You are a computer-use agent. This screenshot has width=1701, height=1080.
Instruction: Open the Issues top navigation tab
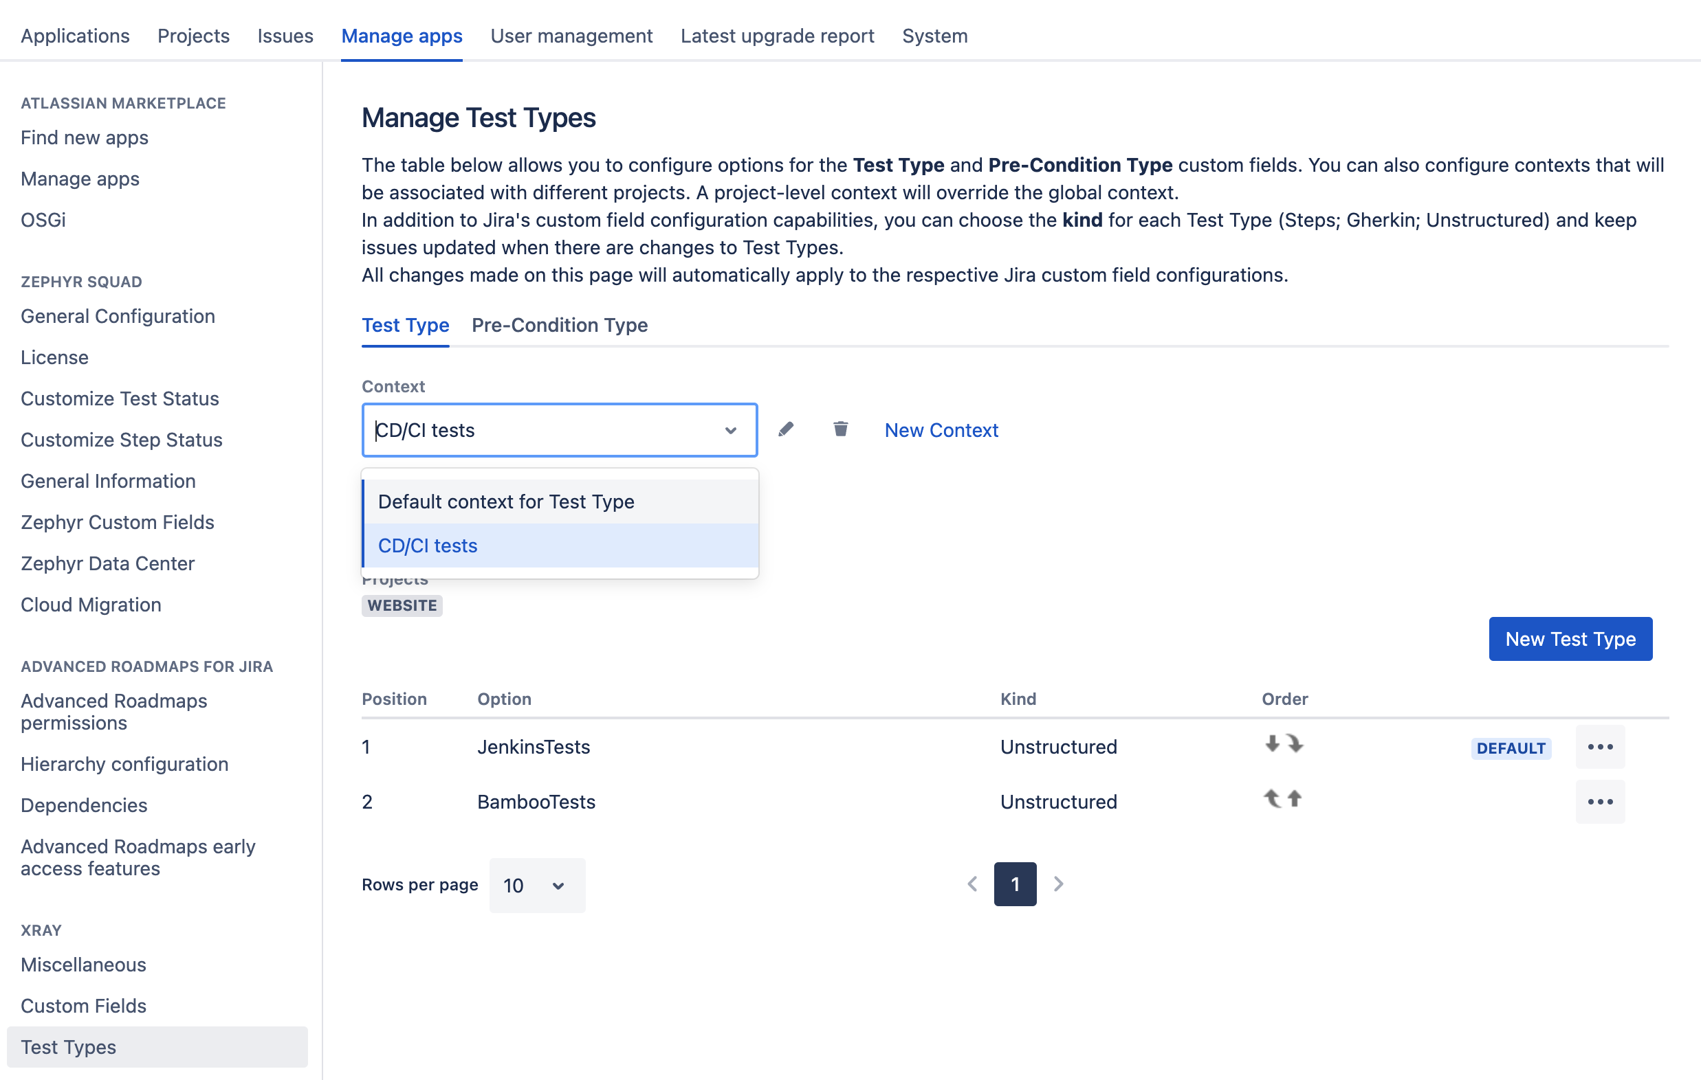pyautogui.click(x=285, y=35)
